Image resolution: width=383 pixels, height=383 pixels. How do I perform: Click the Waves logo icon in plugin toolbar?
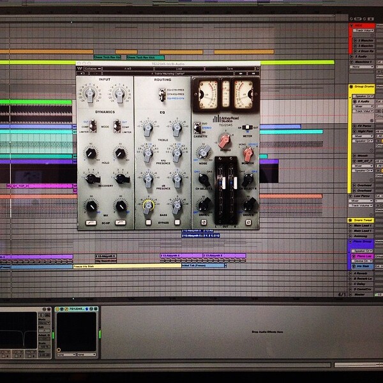tap(80, 69)
